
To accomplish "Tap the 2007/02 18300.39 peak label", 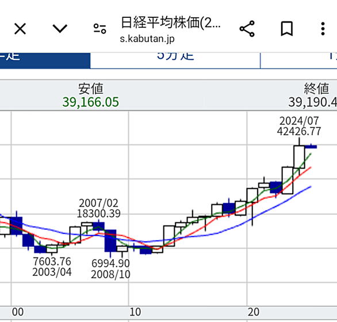I will (99, 209).
